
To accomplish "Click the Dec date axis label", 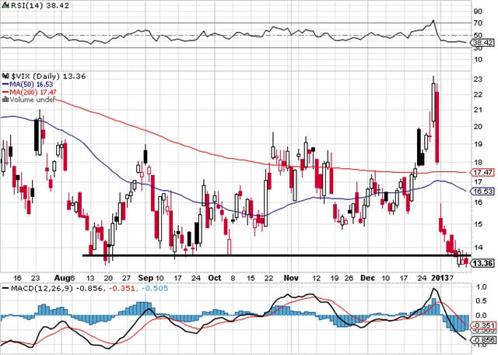I will tap(365, 277).
